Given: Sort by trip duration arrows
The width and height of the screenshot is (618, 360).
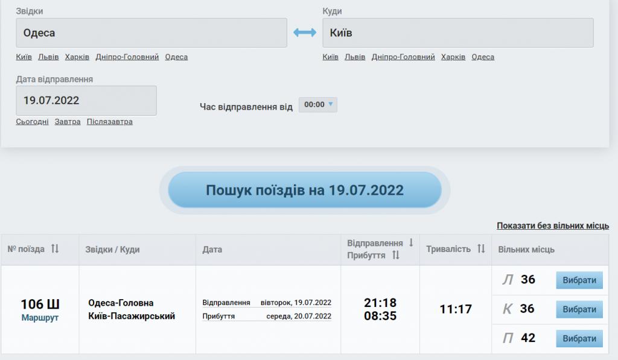Looking at the screenshot, I should 481,249.
